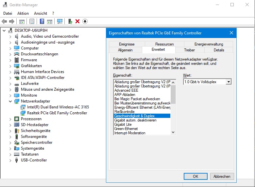
Task: Click the Geräte-Manager title bar icon
Action: (x=5, y=5)
